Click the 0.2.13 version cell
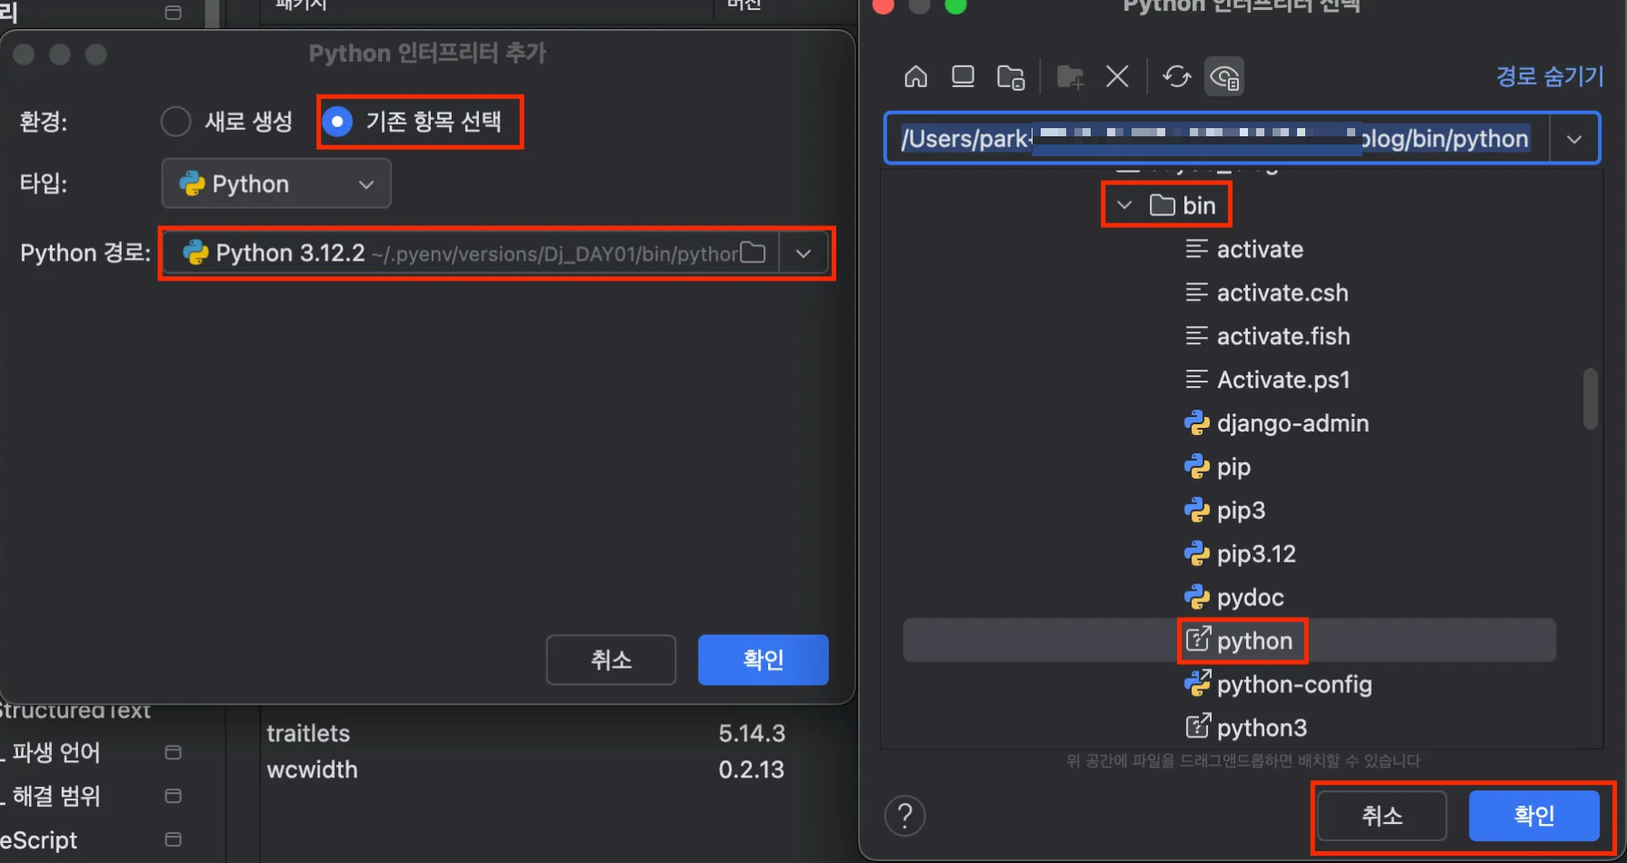The width and height of the screenshot is (1627, 863). pos(752,769)
